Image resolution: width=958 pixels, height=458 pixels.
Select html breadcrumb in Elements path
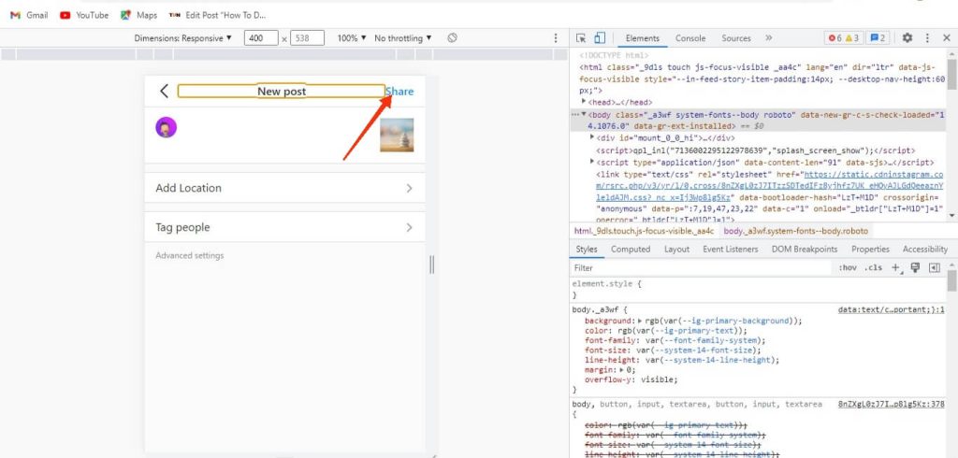point(644,231)
